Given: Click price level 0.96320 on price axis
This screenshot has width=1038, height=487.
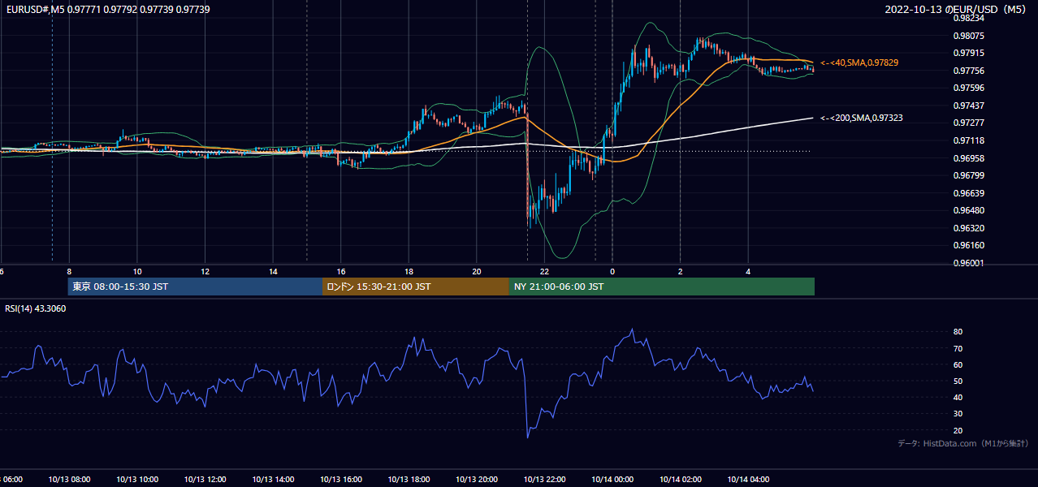Looking at the screenshot, I should click(x=968, y=228).
